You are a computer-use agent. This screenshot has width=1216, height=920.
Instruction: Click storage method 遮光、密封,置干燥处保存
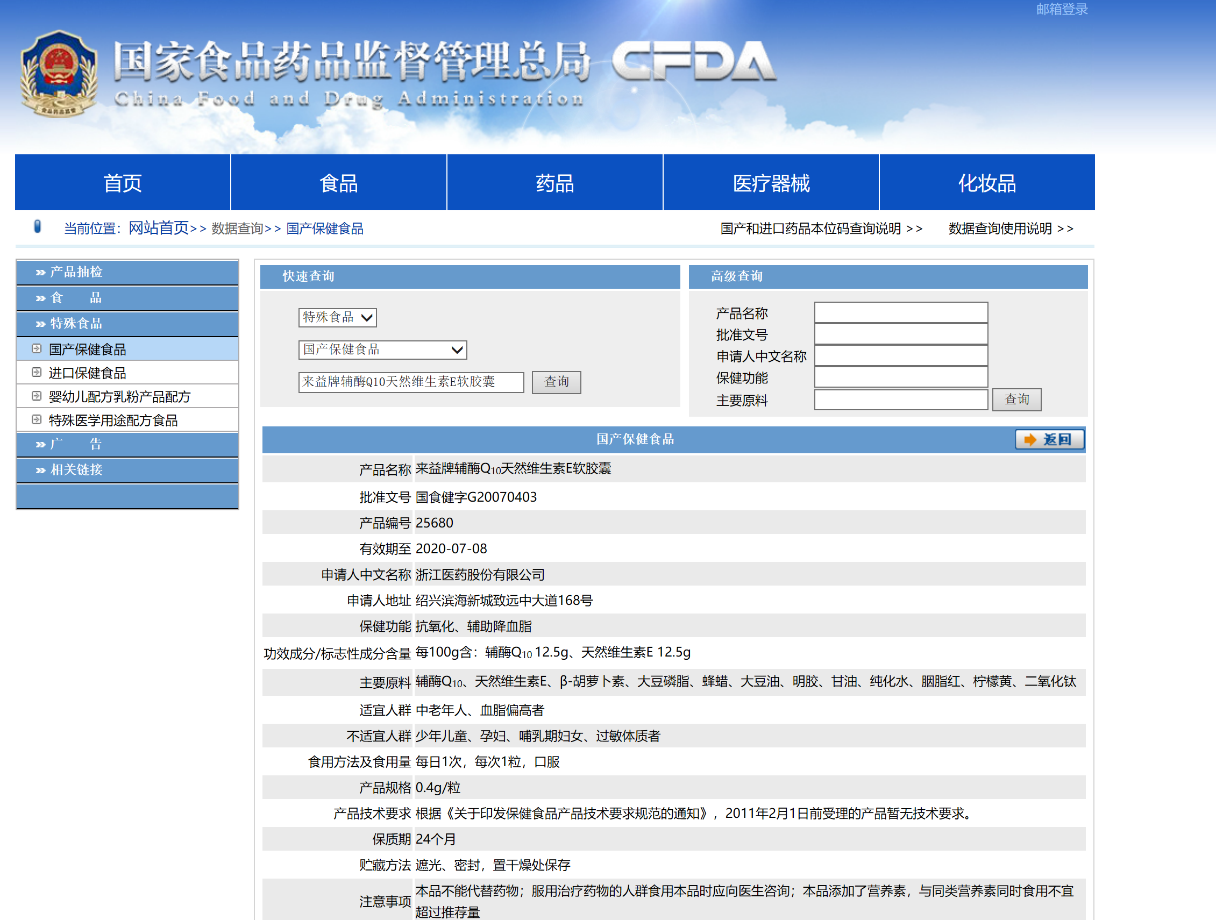click(x=493, y=865)
